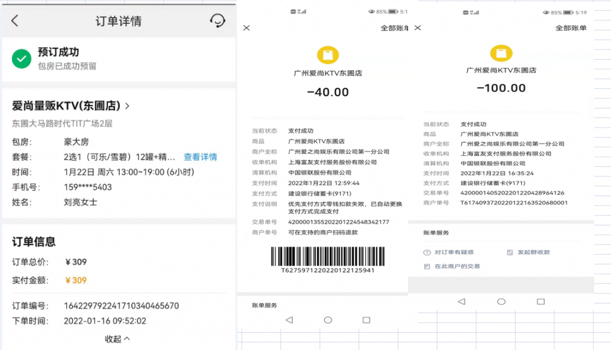Open 全部账单 on the -40.00 bill
Viewport: 611px width, 350px height.
pos(394,28)
